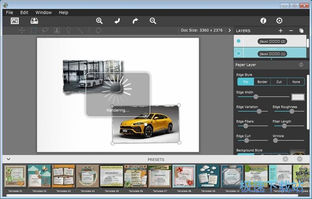This screenshot has height=199, width=312.
Task: Click the redo arrow icon
Action: point(135,21)
